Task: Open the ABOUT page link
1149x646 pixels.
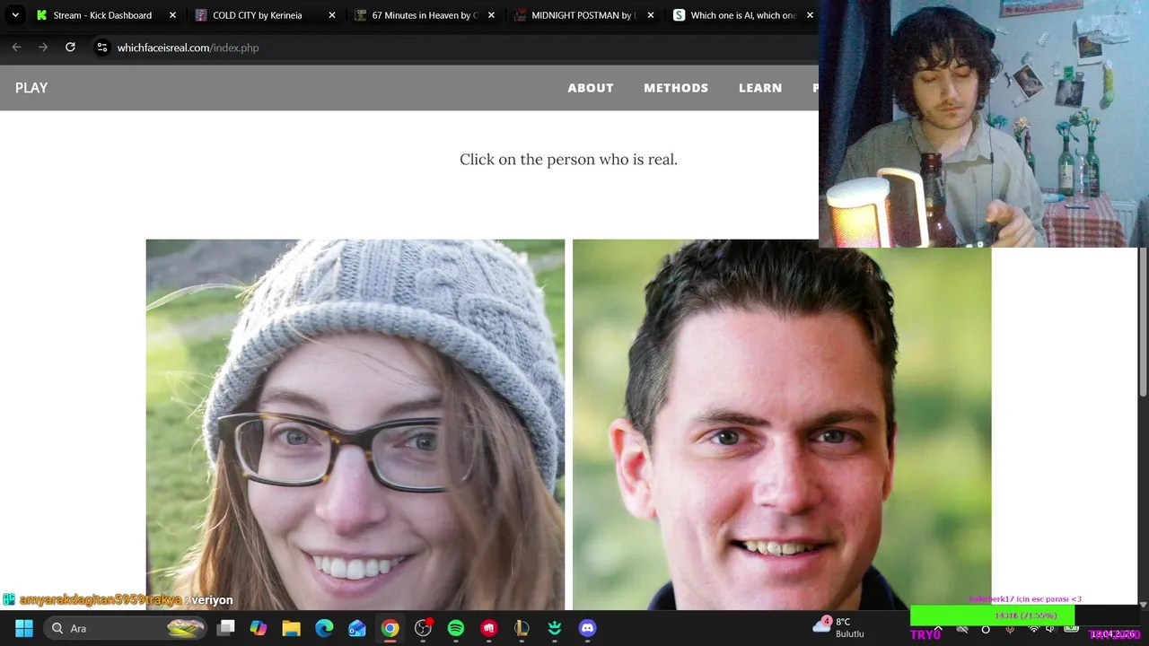Action: tap(591, 88)
